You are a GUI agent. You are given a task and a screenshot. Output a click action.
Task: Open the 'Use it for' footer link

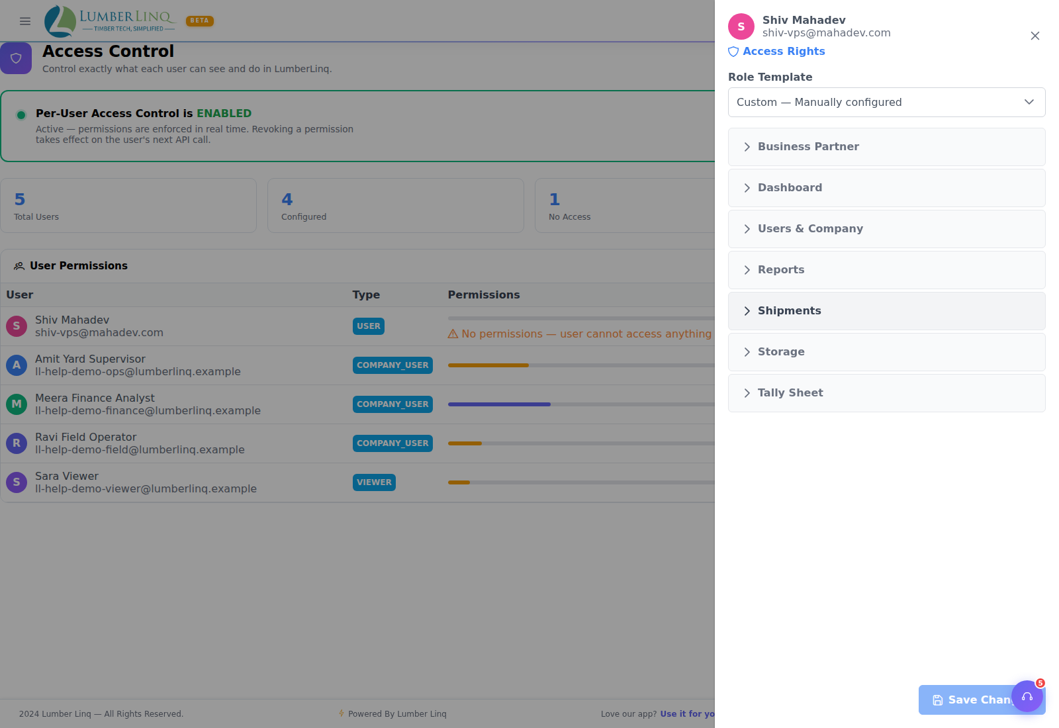pyautogui.click(x=687, y=714)
